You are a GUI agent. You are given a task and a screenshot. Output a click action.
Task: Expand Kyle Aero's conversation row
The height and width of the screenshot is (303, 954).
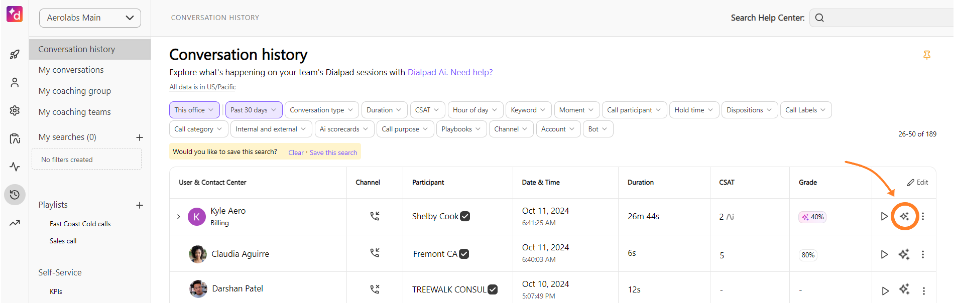click(x=178, y=217)
